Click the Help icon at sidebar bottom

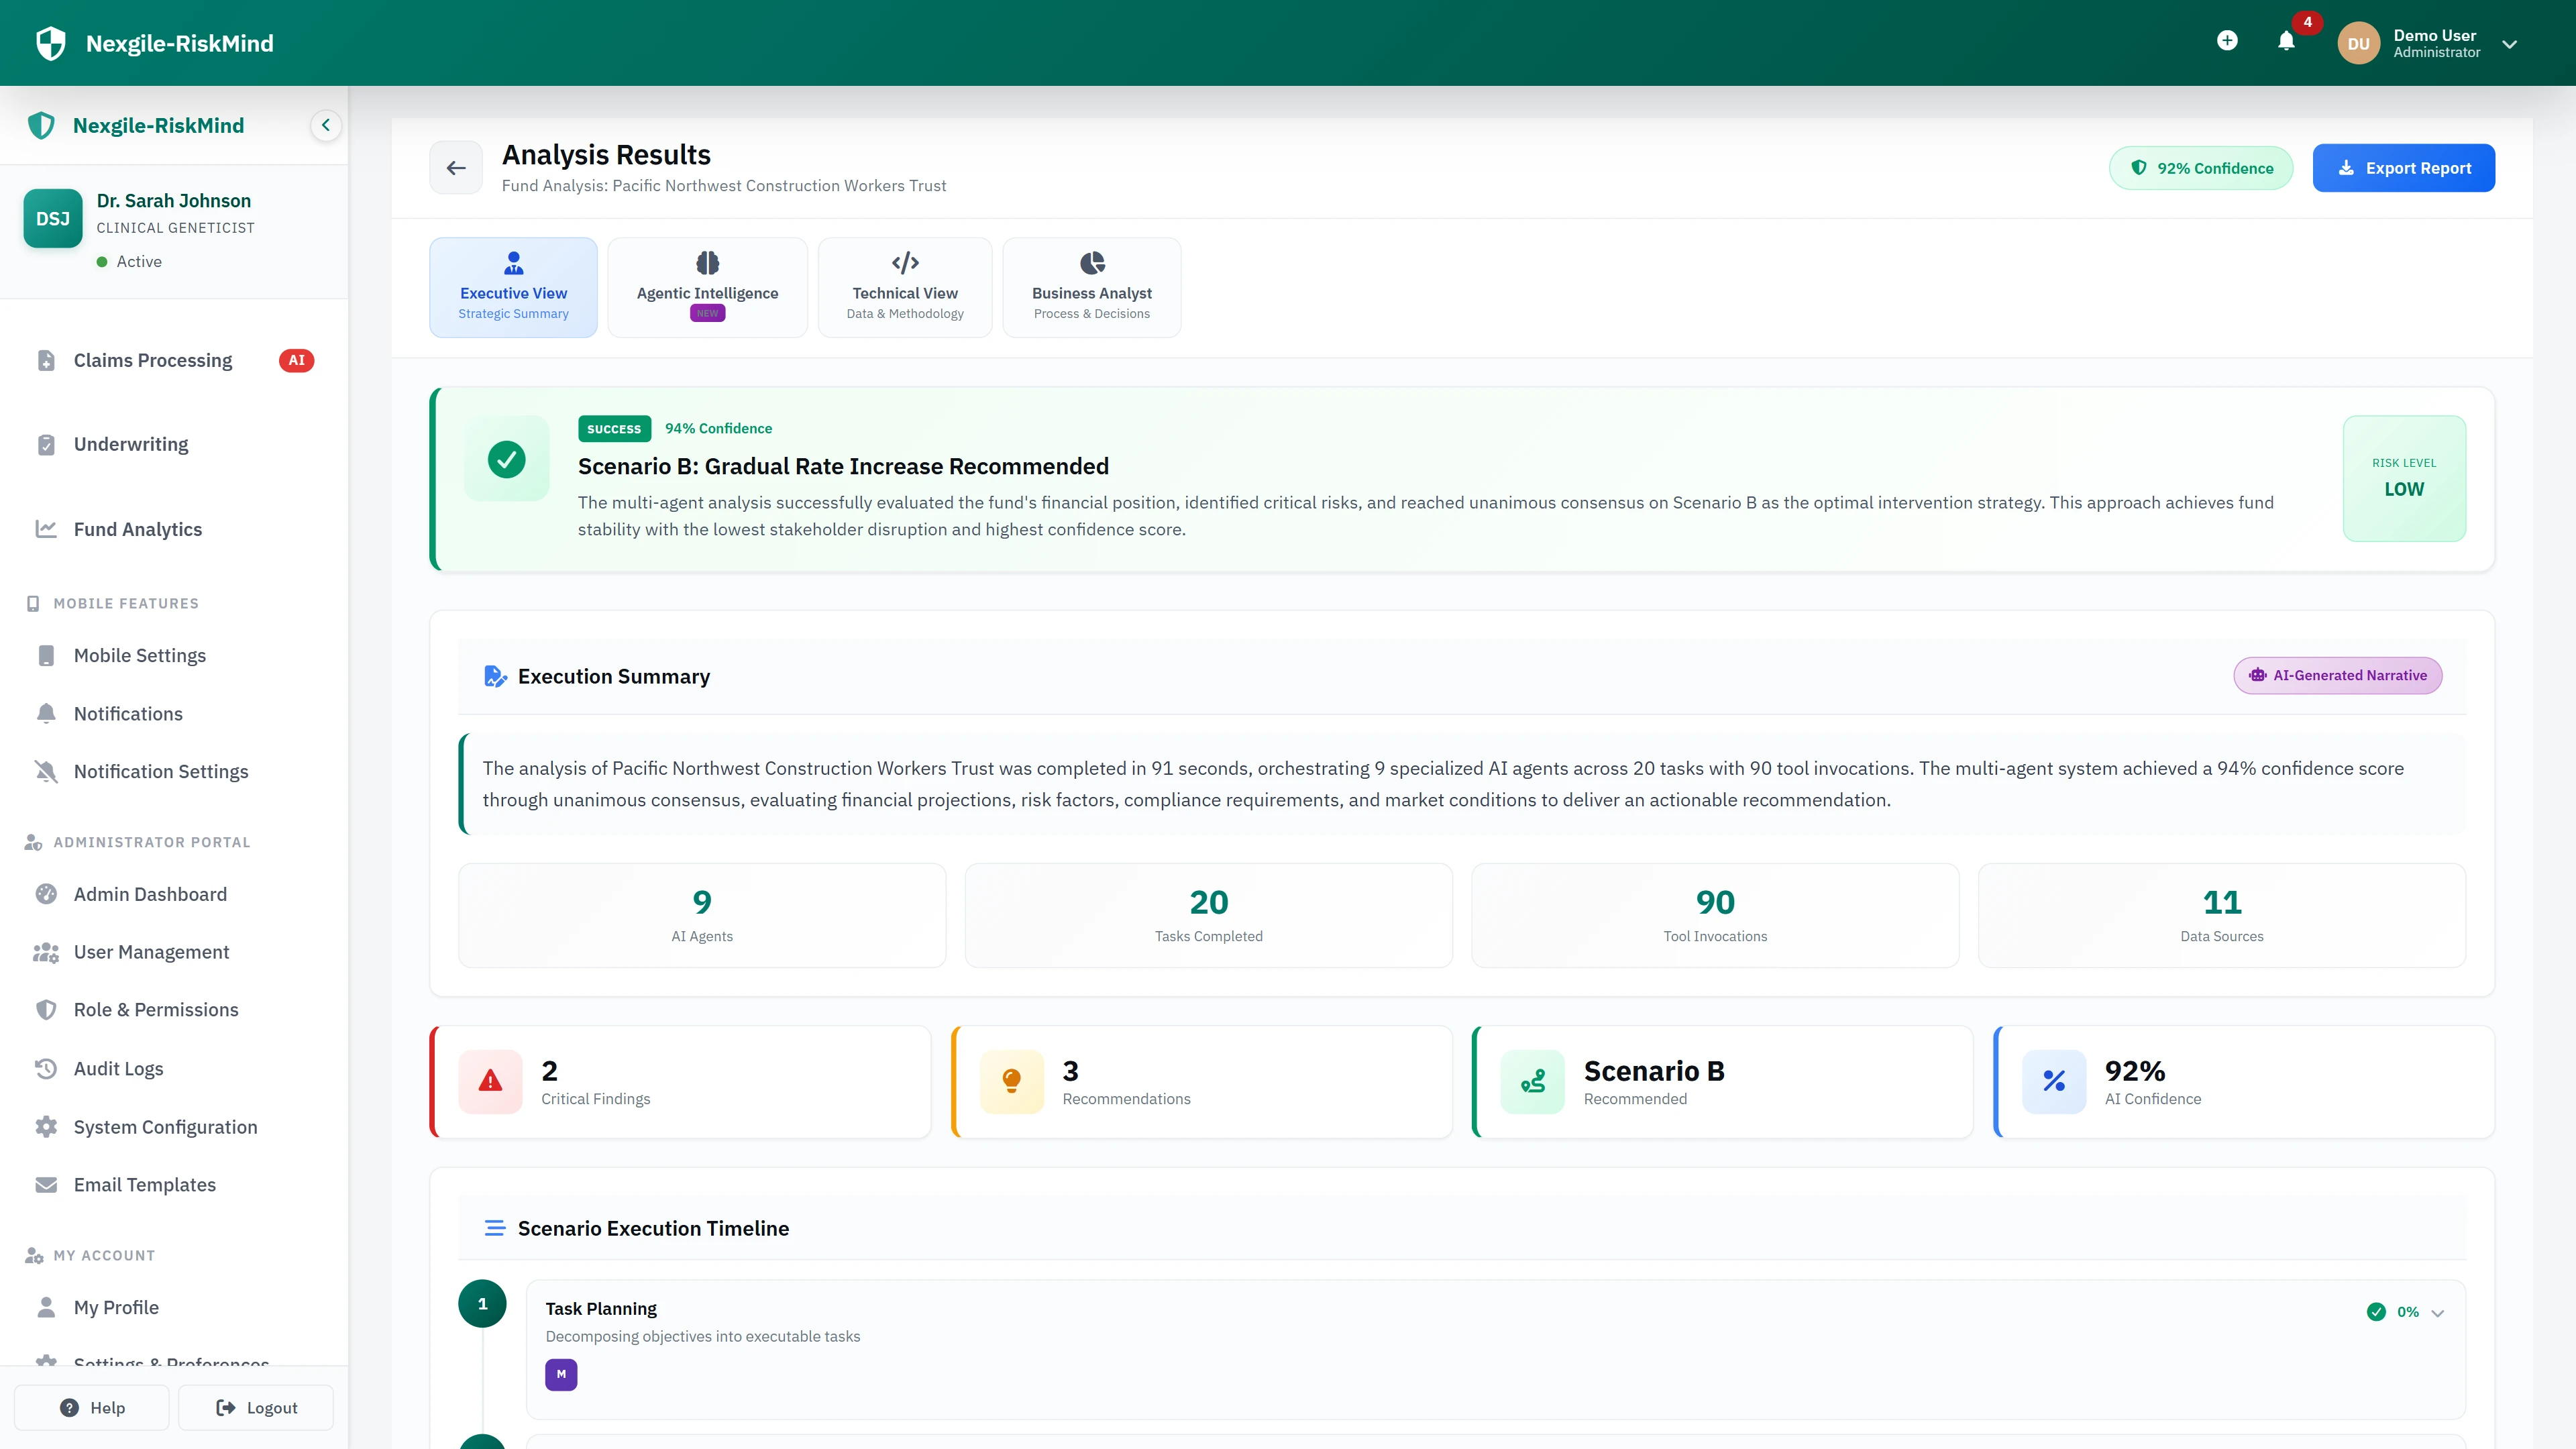[68, 1407]
